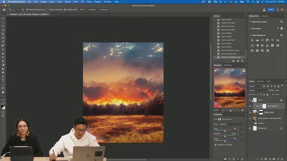This screenshot has width=287, height=161.
Task: Select the Rectangular Marquee tool
Action: point(3,22)
